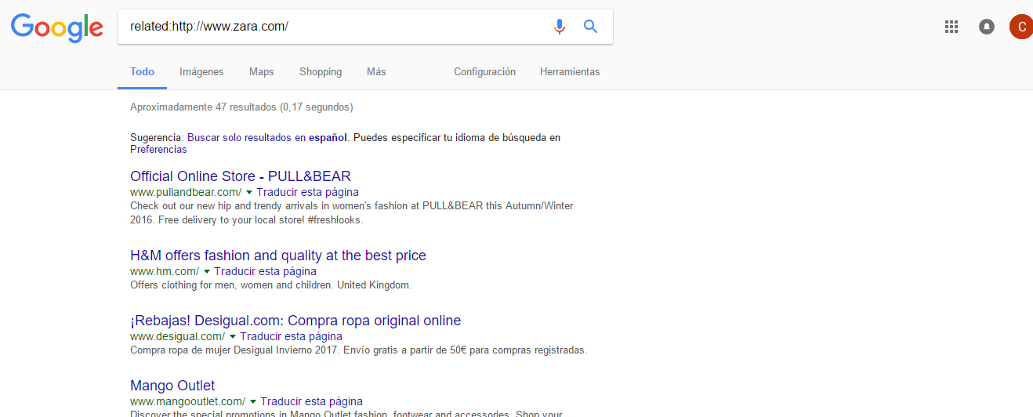Open 'Official Online Store - PULL&BEAR' result
Viewport: 1033px width, 417px height.
click(241, 176)
